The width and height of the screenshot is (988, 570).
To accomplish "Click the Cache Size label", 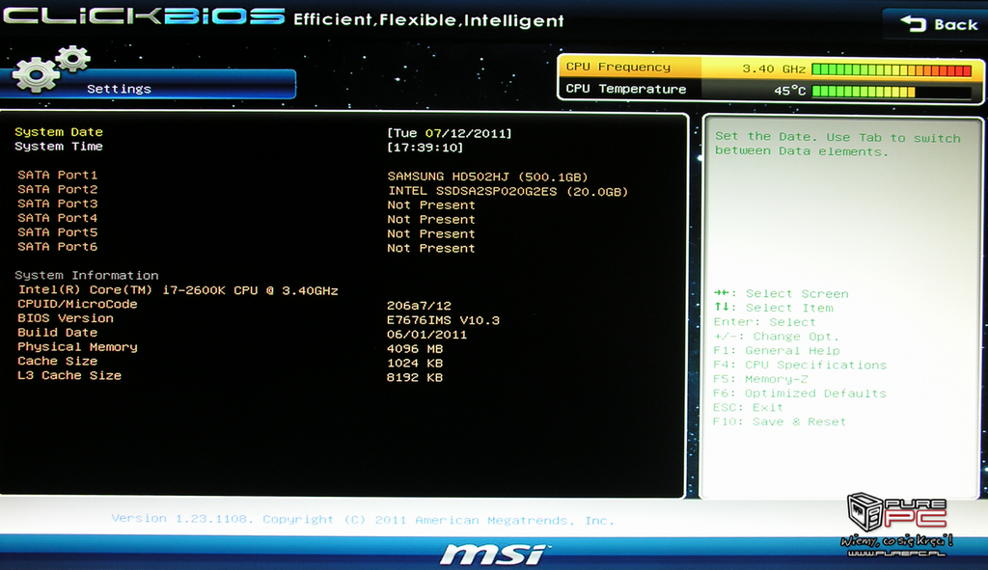I will [57, 361].
